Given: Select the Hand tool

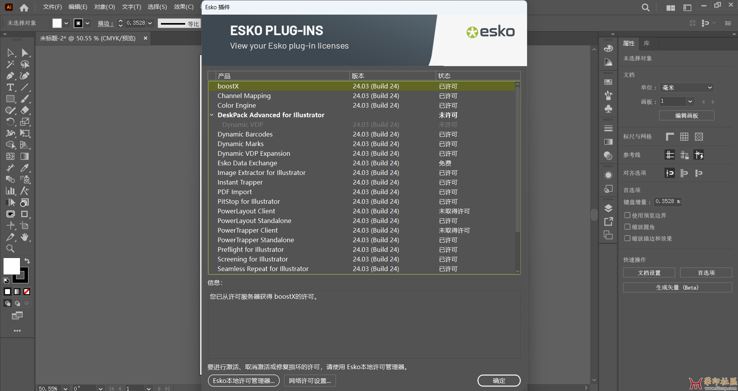Looking at the screenshot, I should click(x=25, y=237).
